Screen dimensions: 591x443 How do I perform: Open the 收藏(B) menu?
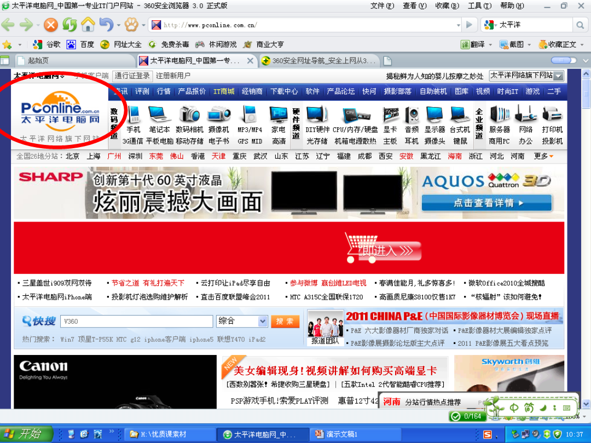(447, 5)
